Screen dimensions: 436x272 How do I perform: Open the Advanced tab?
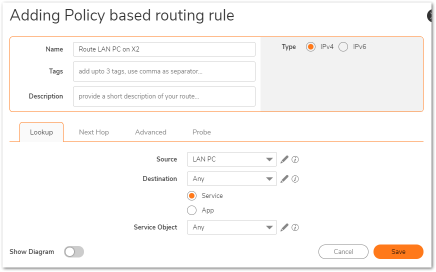point(150,132)
